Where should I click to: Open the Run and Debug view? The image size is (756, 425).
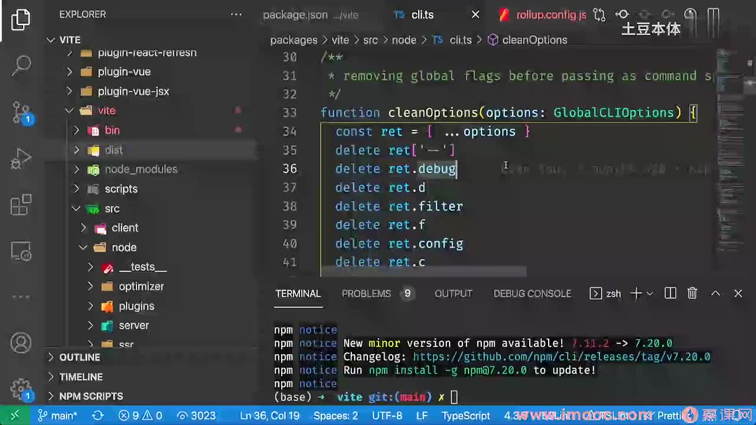pos(21,159)
